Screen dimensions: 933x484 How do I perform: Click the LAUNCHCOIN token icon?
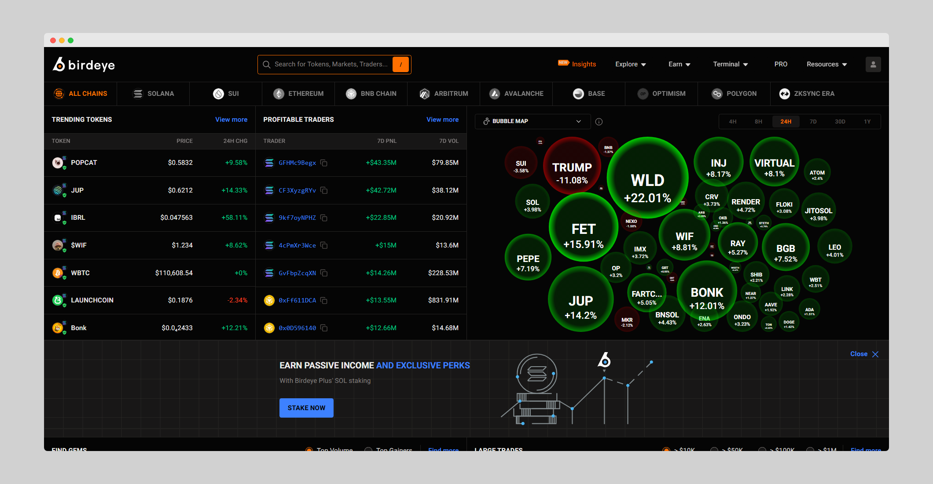click(x=58, y=300)
